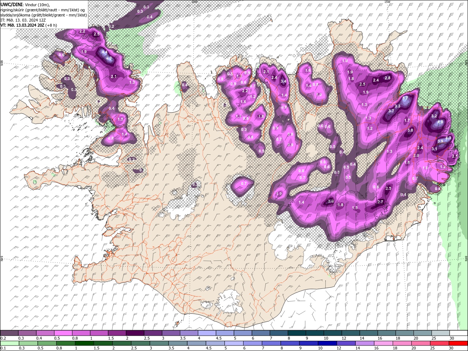Screen dimensions: 468x351
Task: Click the pale grey 25 swatch in snow legend
Action: (x=440, y=333)
